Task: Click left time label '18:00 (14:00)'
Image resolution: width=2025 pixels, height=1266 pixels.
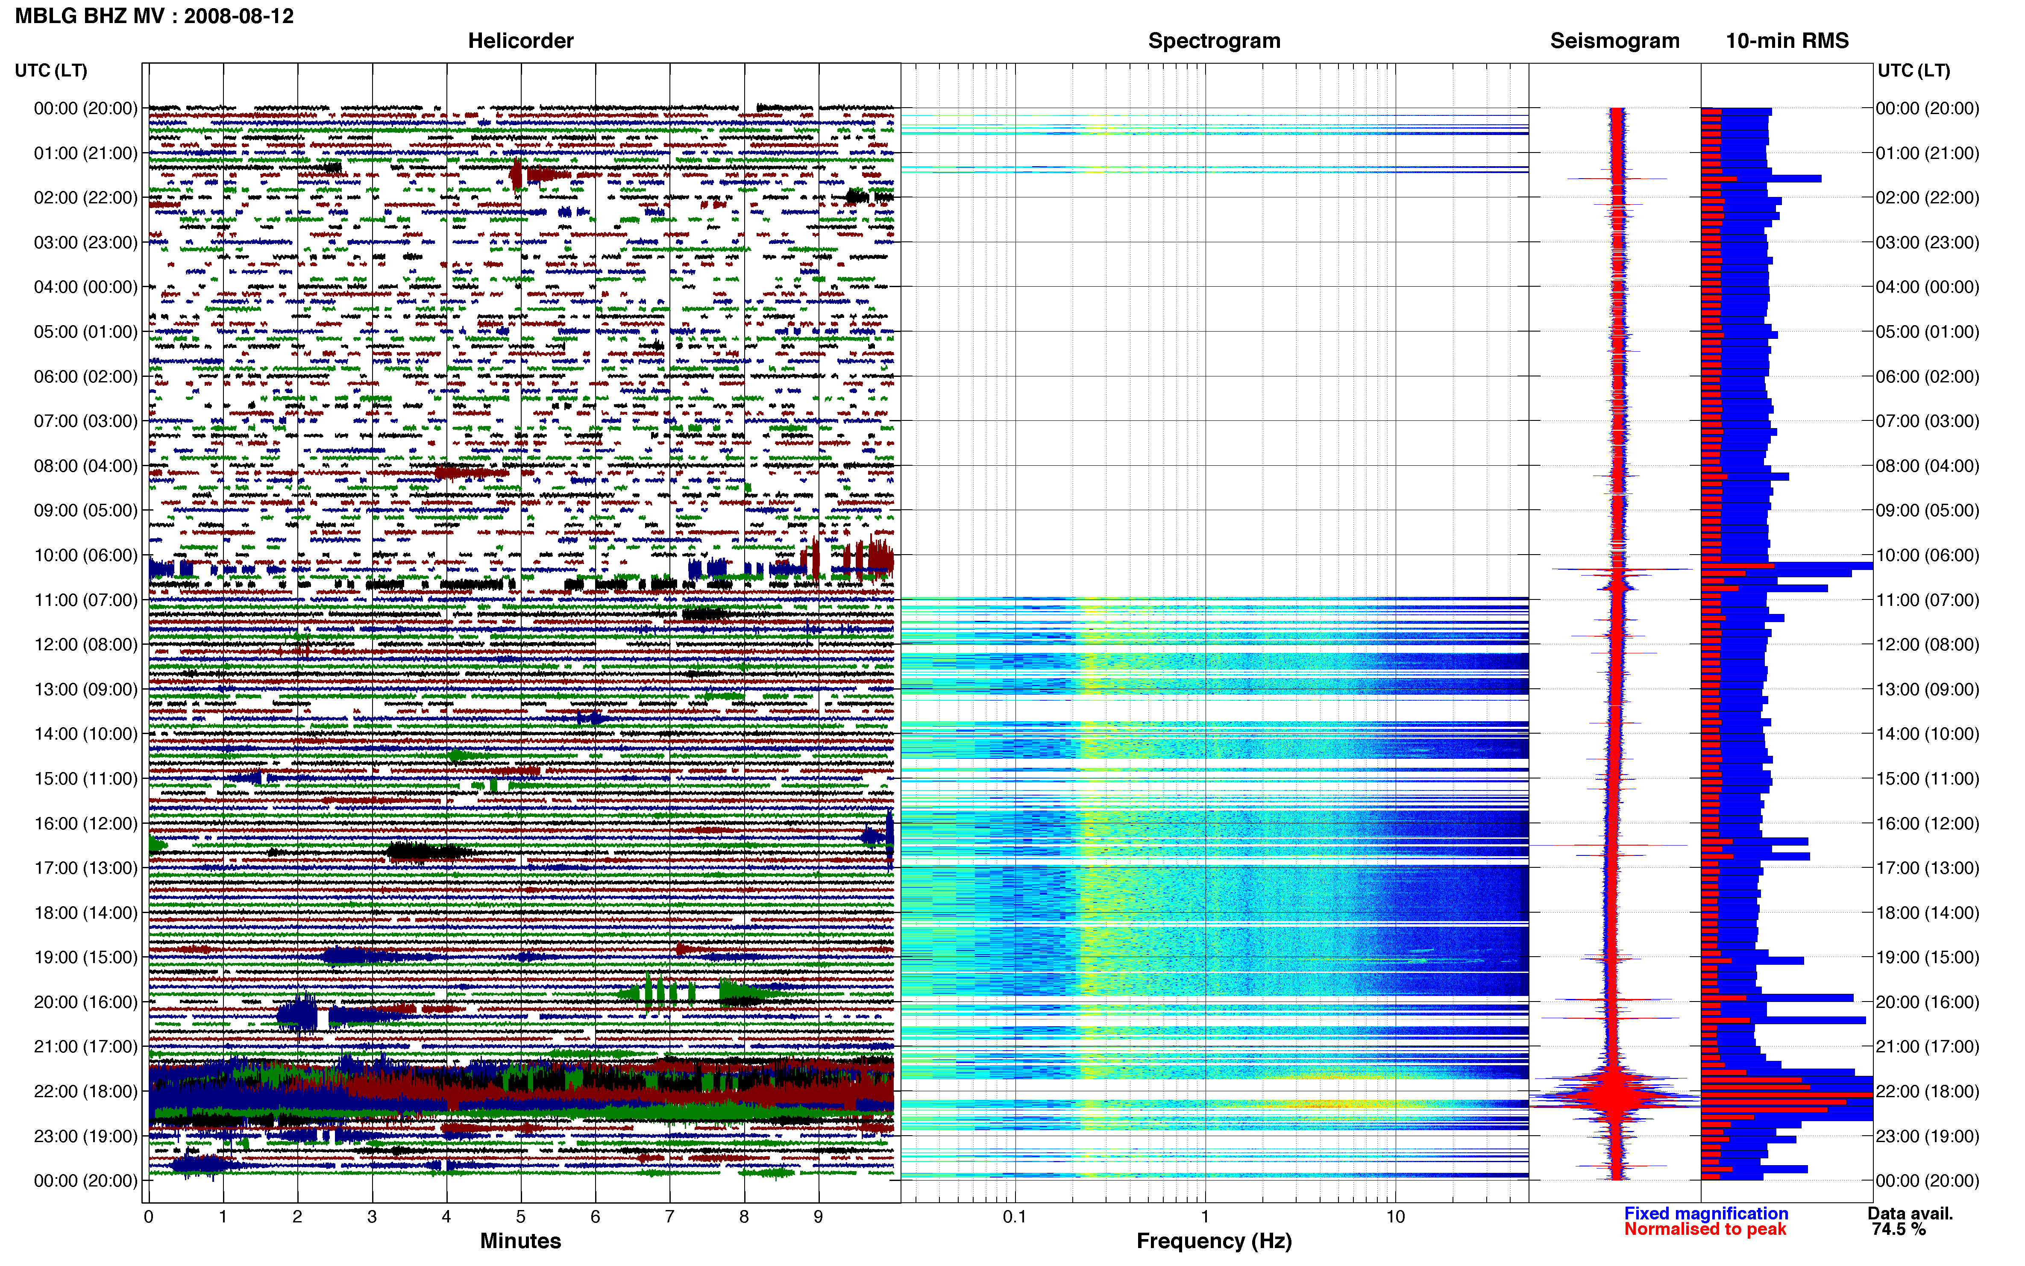Action: 85,913
